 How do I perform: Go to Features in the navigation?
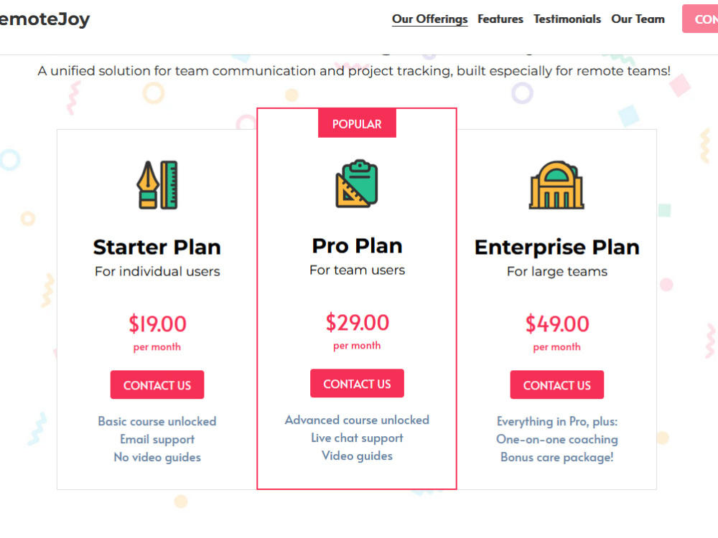[500, 19]
